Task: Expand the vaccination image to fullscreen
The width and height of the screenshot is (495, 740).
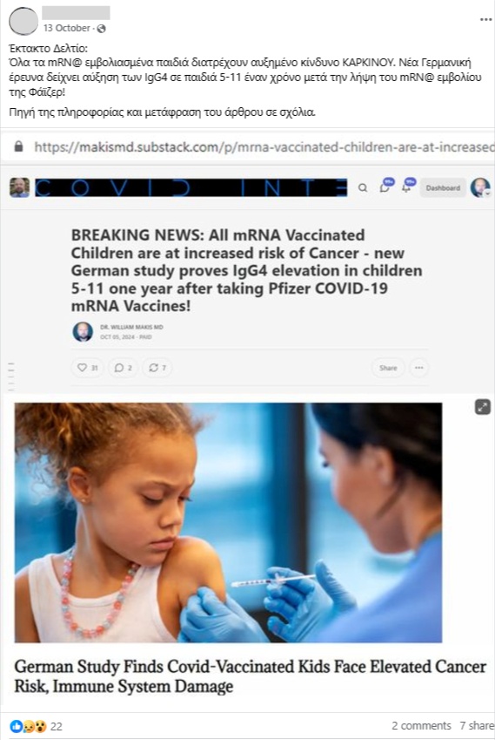Action: 483,407
